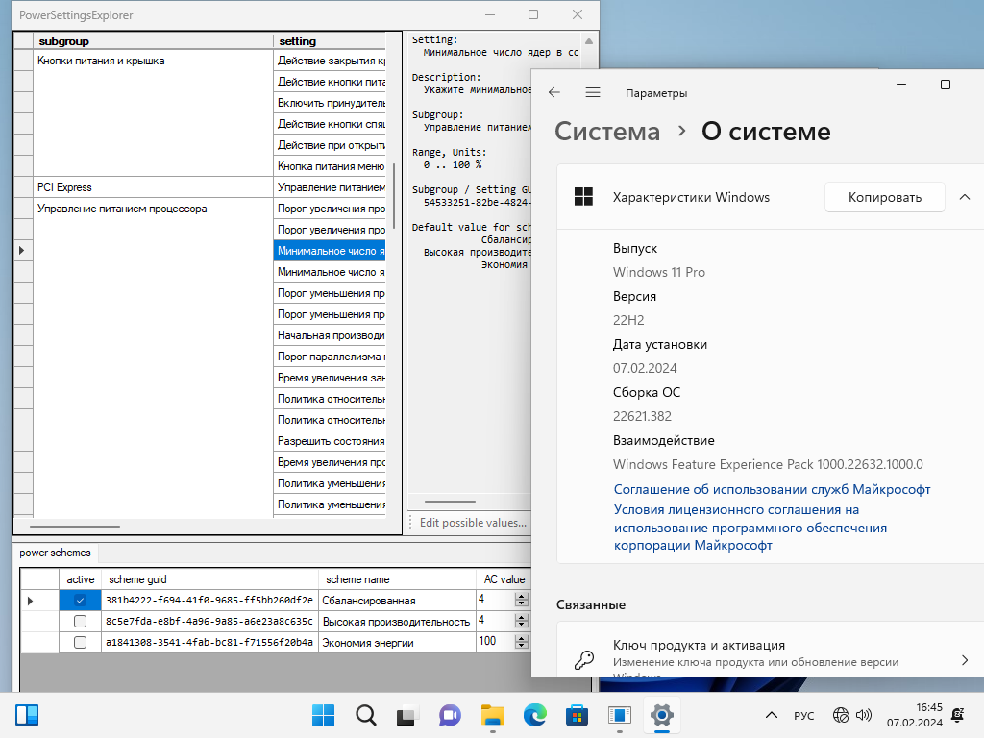984x738 pixels.
Task: Open File Explorer from taskbar
Action: (493, 715)
